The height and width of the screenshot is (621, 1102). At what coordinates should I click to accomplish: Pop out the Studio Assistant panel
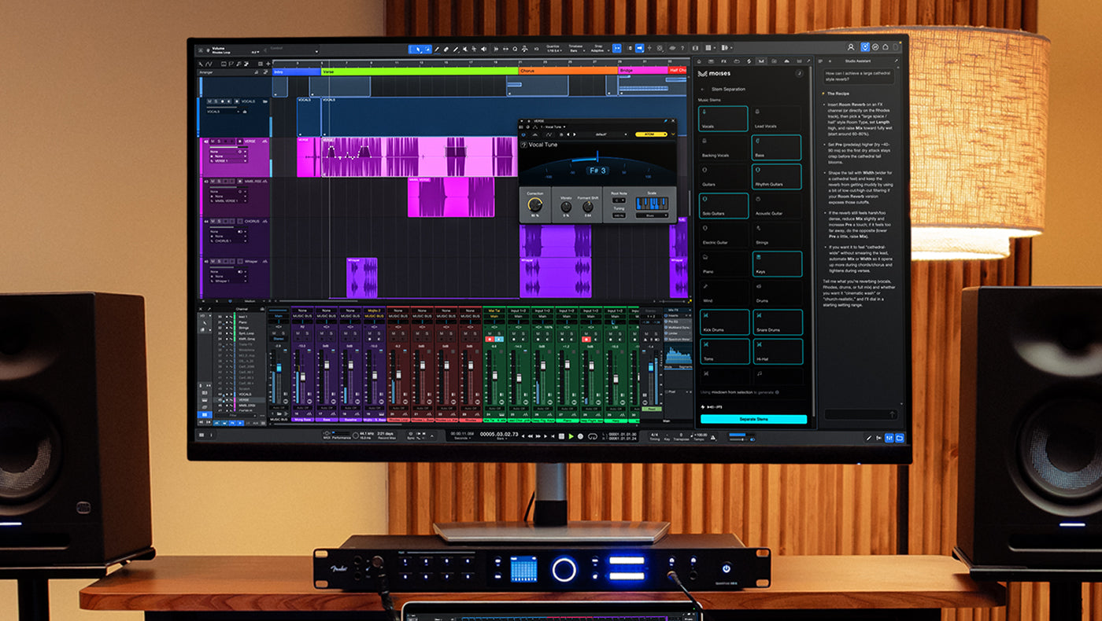pyautogui.click(x=897, y=61)
